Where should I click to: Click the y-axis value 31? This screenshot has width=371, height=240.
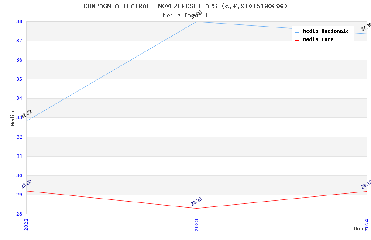[x=19, y=156]
